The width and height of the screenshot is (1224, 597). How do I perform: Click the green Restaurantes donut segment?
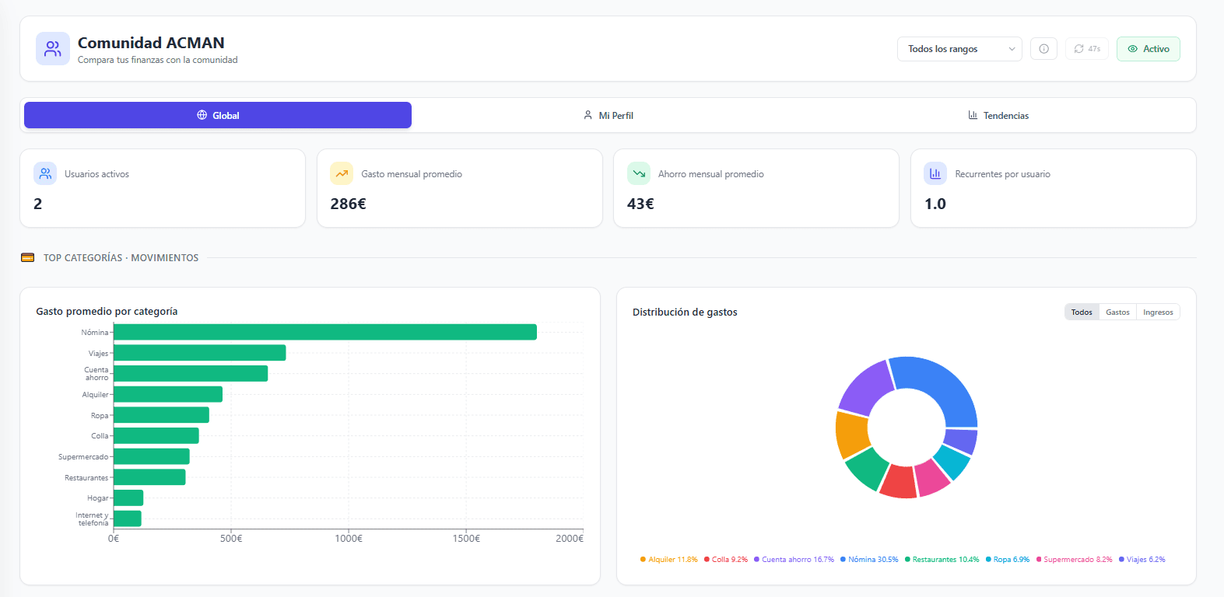[x=868, y=470]
